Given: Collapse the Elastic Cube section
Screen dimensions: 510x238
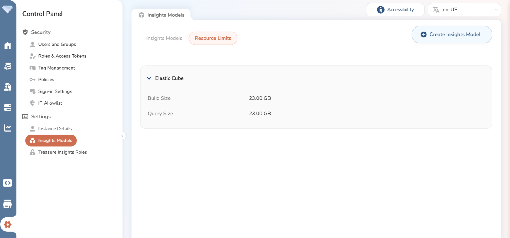Looking at the screenshot, I should tap(149, 78).
